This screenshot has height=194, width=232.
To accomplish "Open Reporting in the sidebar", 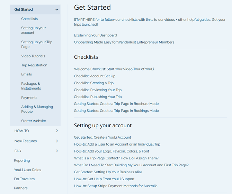I will point(22,160).
